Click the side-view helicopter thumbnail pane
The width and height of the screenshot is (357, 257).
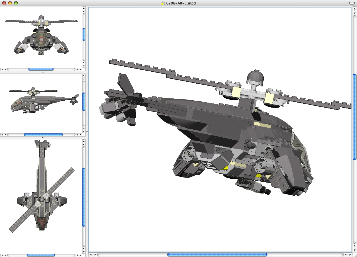click(x=42, y=103)
